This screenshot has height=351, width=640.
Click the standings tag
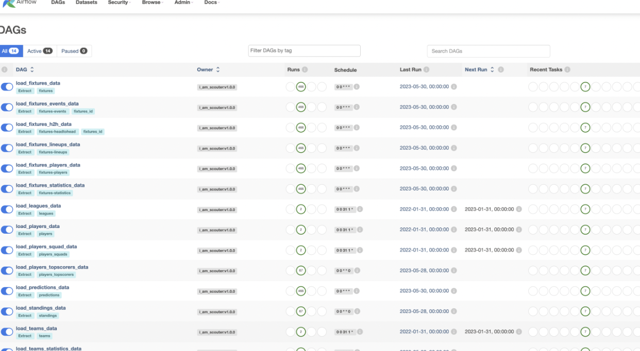(x=47, y=315)
